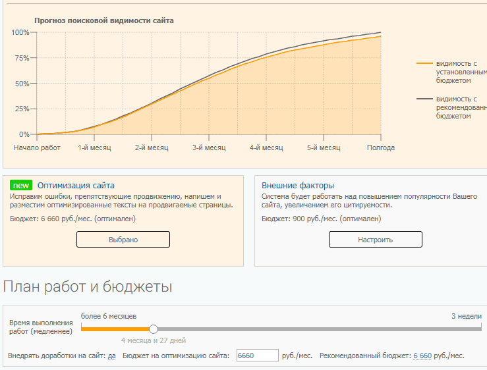487x370 pixels.
Task: Click the "более 6 месяцев" slider label
Action: point(109,316)
